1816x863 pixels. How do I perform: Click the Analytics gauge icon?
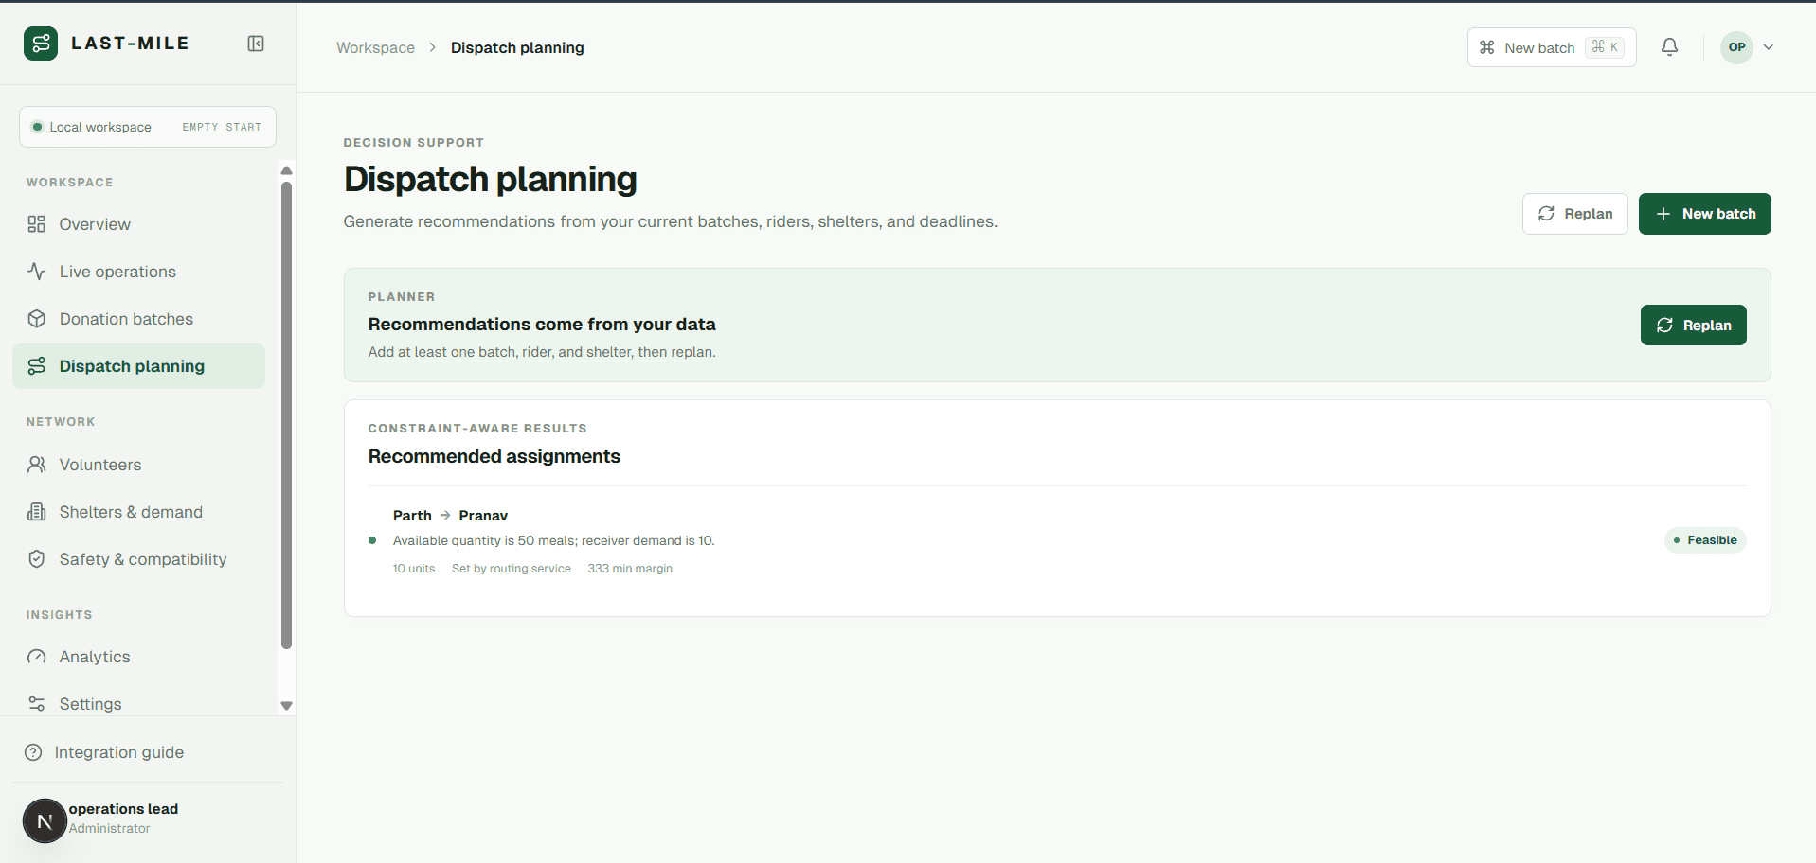(37, 657)
